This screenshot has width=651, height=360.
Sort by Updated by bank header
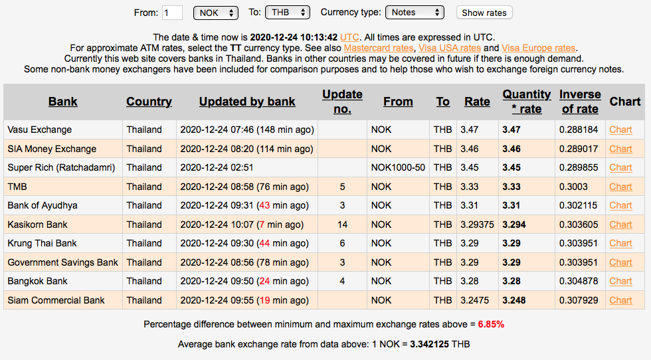point(247,102)
